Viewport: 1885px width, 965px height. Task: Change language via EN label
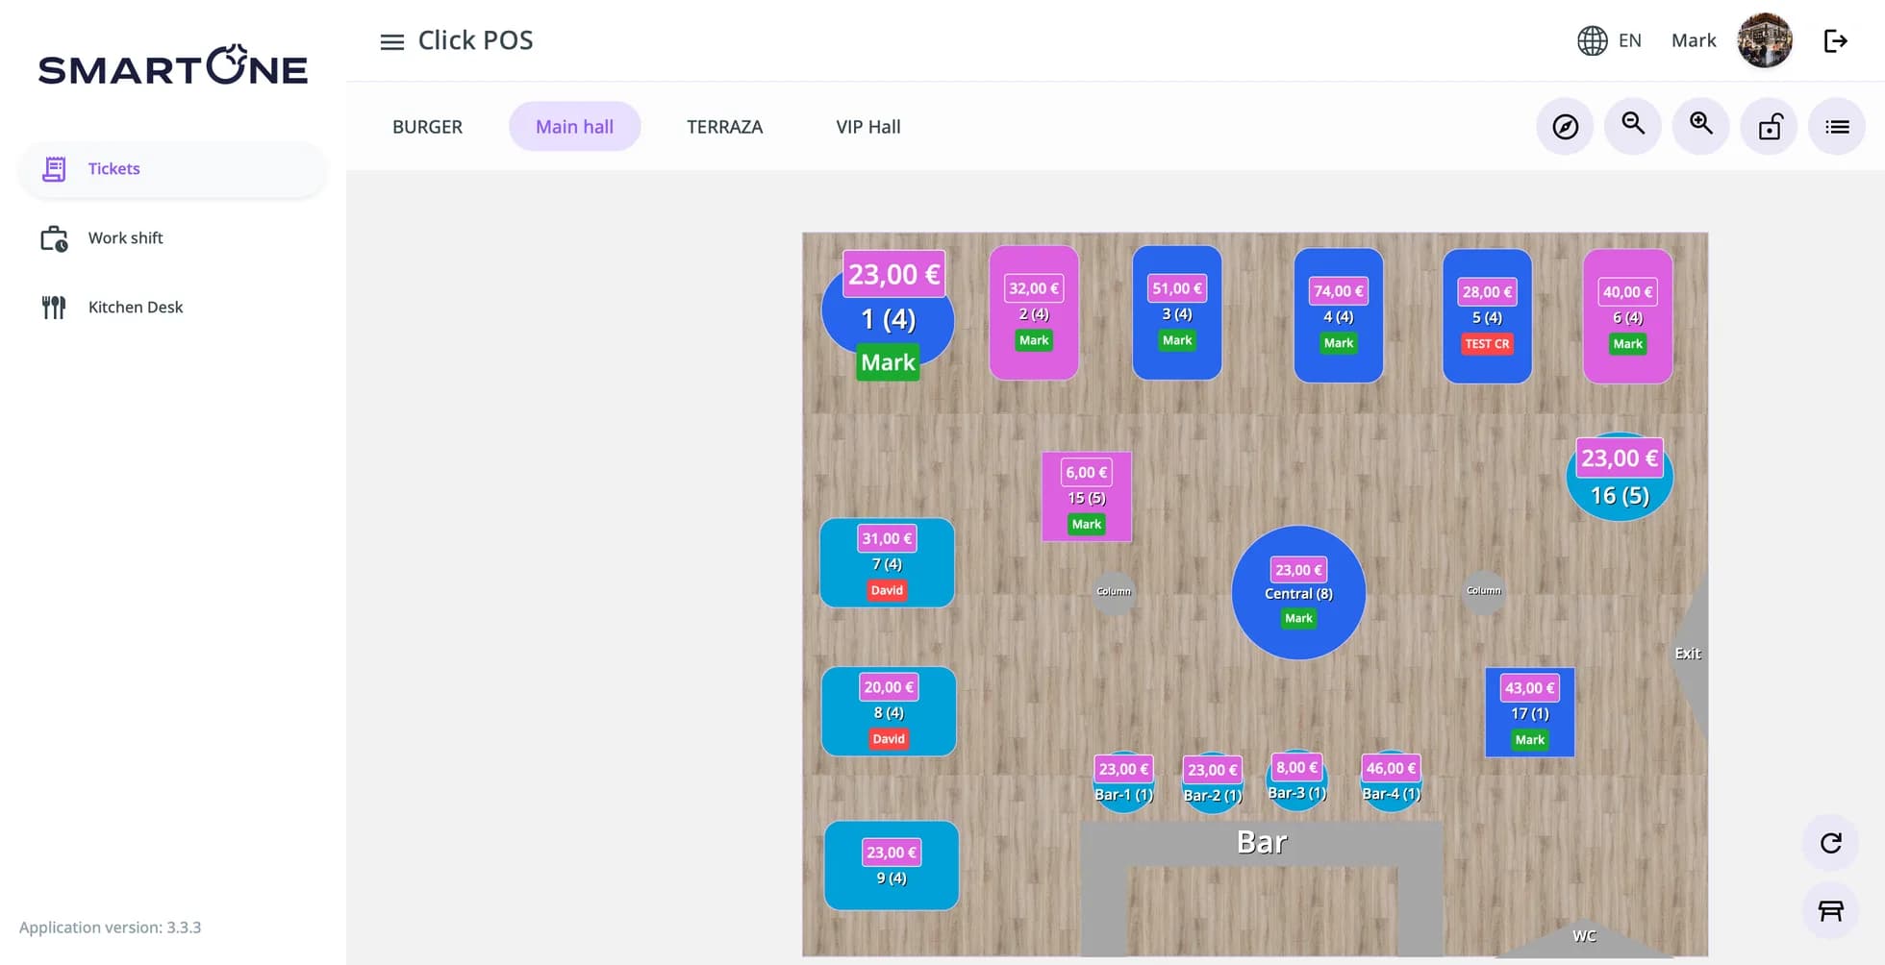1629,40
